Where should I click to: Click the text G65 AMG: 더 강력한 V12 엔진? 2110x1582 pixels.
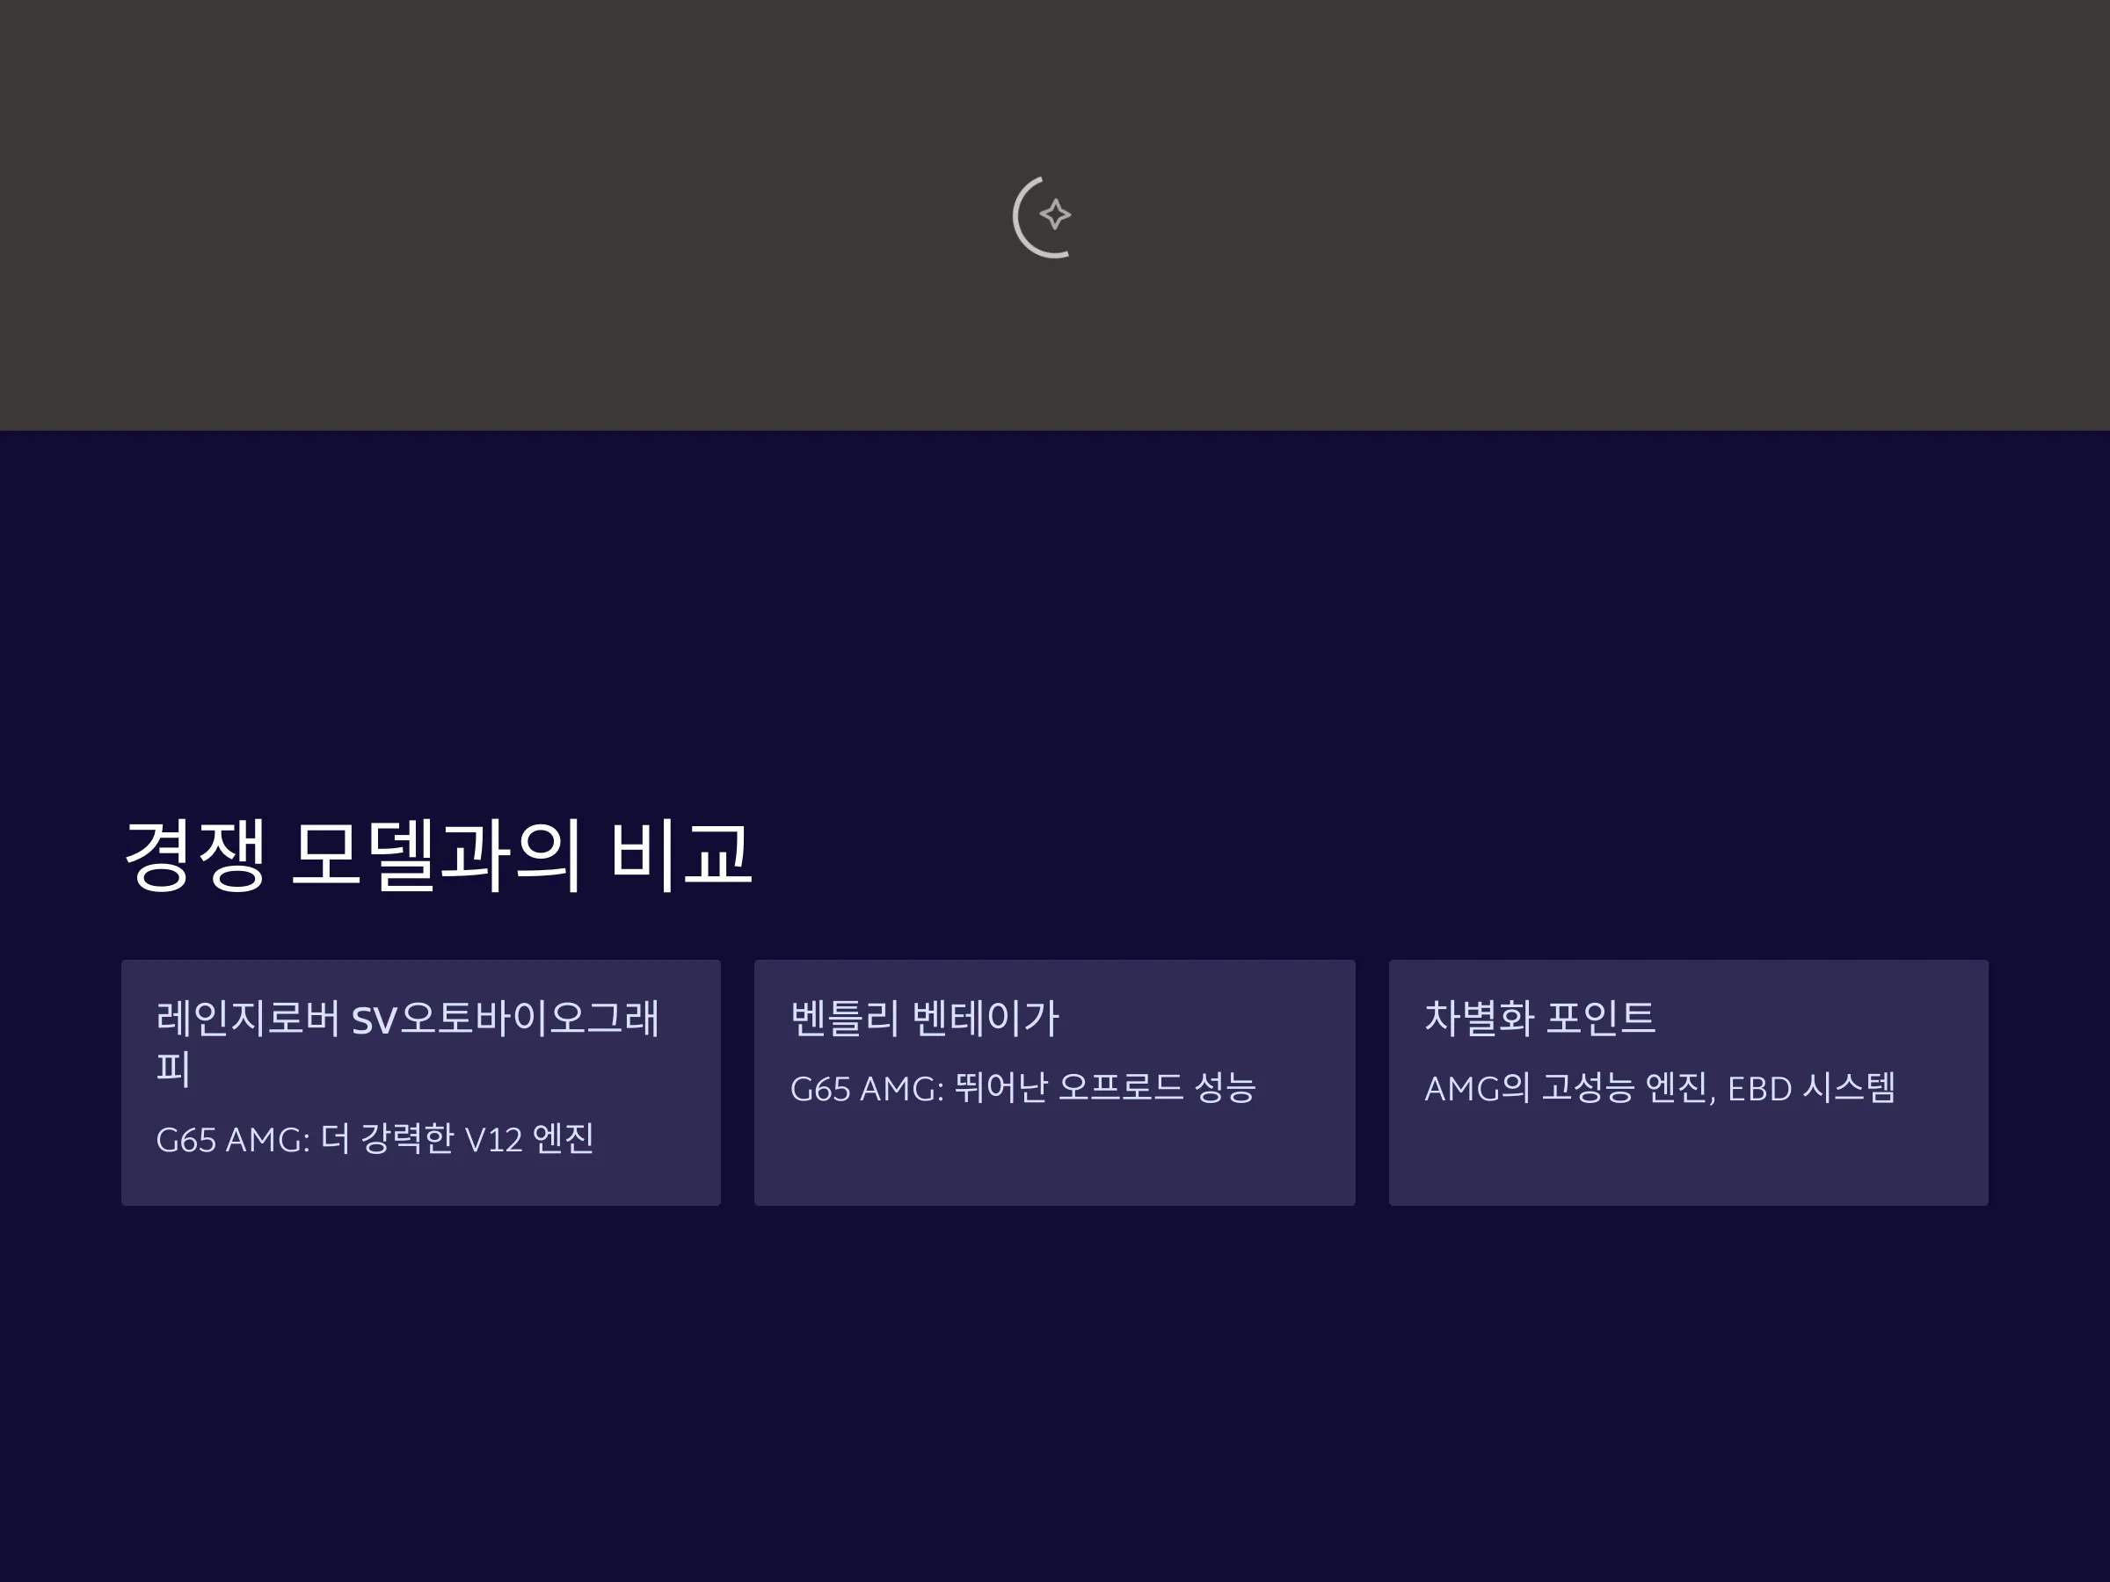(x=375, y=1138)
